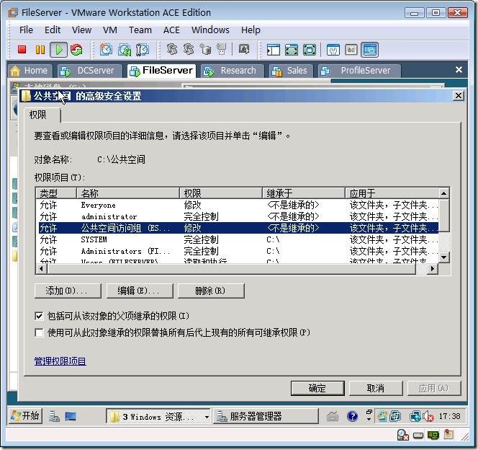
Task: Click the second team gear toolbar icon
Action: pyautogui.click(x=189, y=49)
